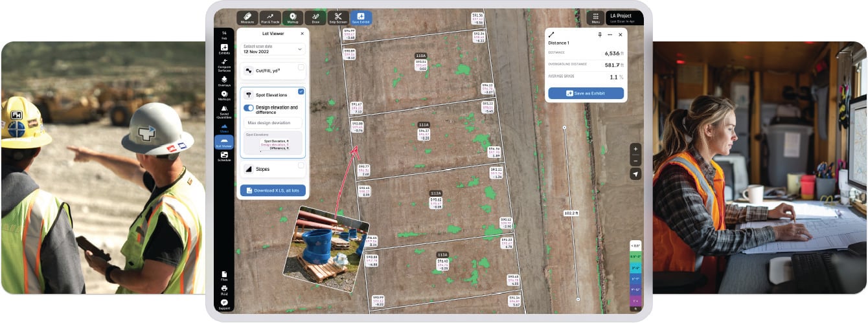
Task: Open Support chat in the sidebar
Action: click(224, 304)
